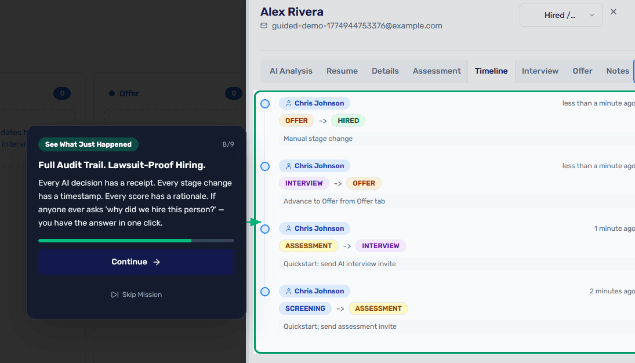Click the person icon in the top Chris Johnson chip
This screenshot has width=635, height=363.
click(x=288, y=103)
